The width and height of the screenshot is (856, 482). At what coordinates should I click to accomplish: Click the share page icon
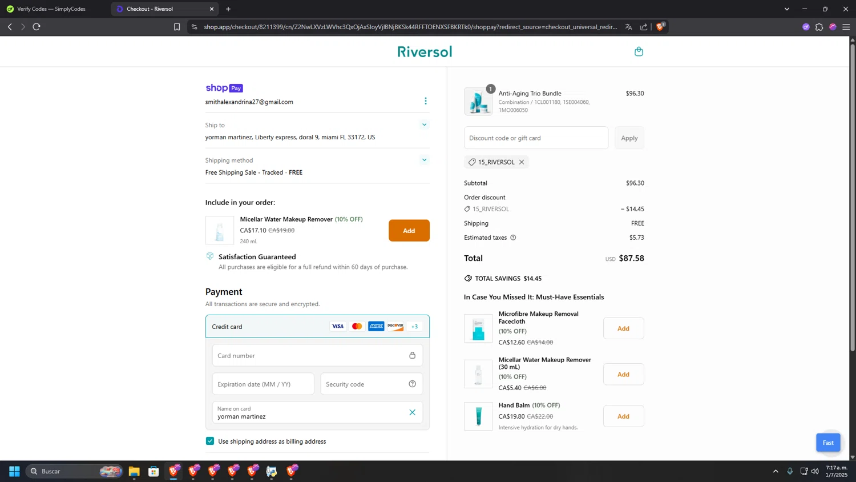pyautogui.click(x=644, y=27)
